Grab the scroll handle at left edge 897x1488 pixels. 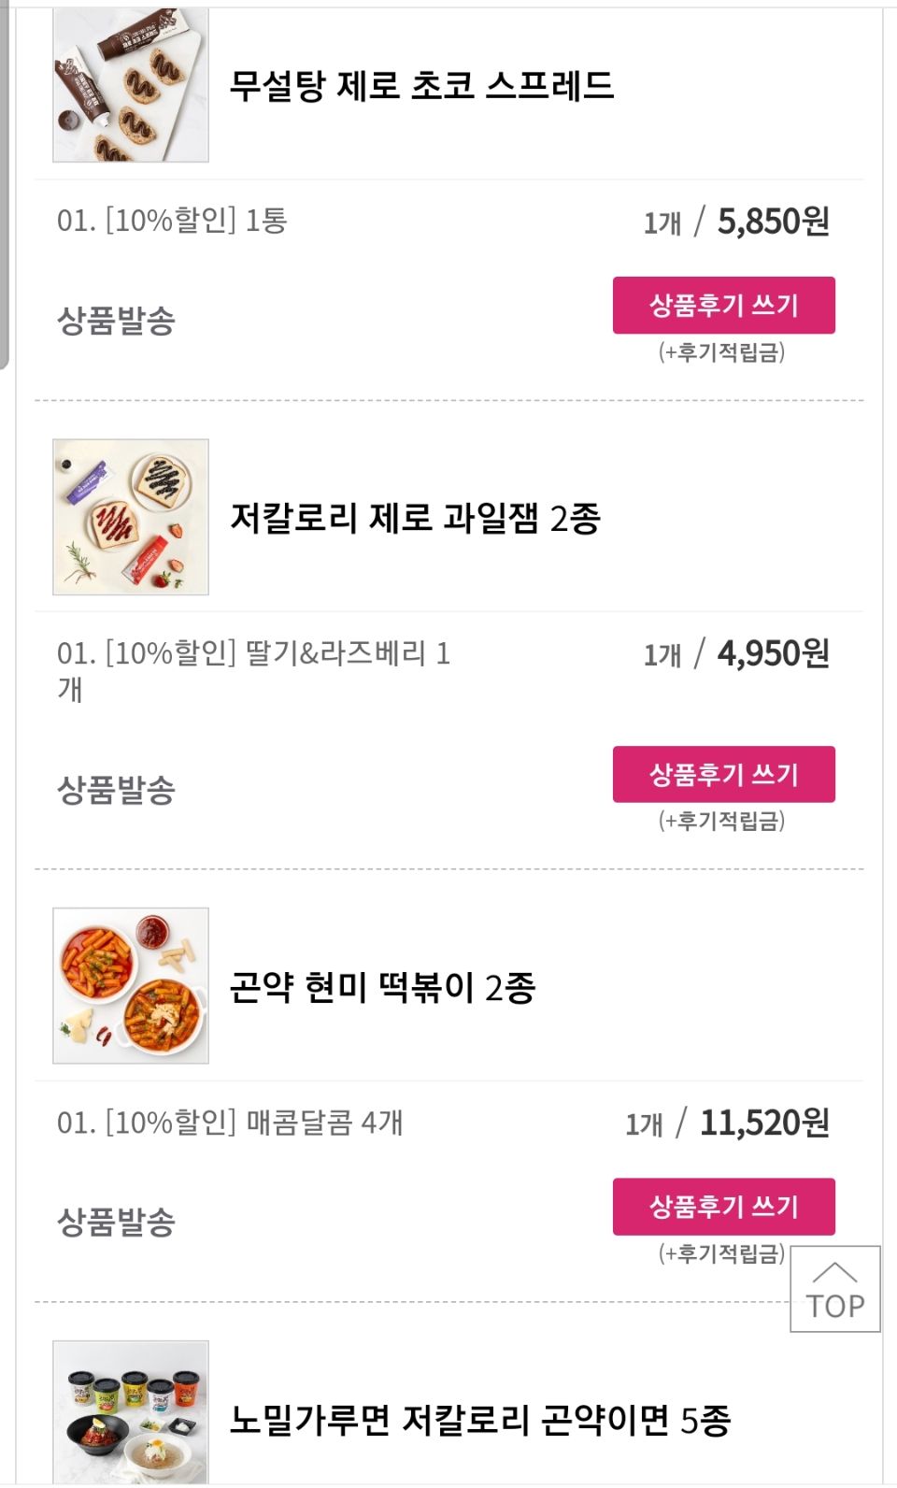pos(4,187)
